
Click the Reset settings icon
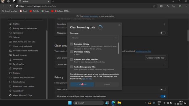[x=10, y=82]
